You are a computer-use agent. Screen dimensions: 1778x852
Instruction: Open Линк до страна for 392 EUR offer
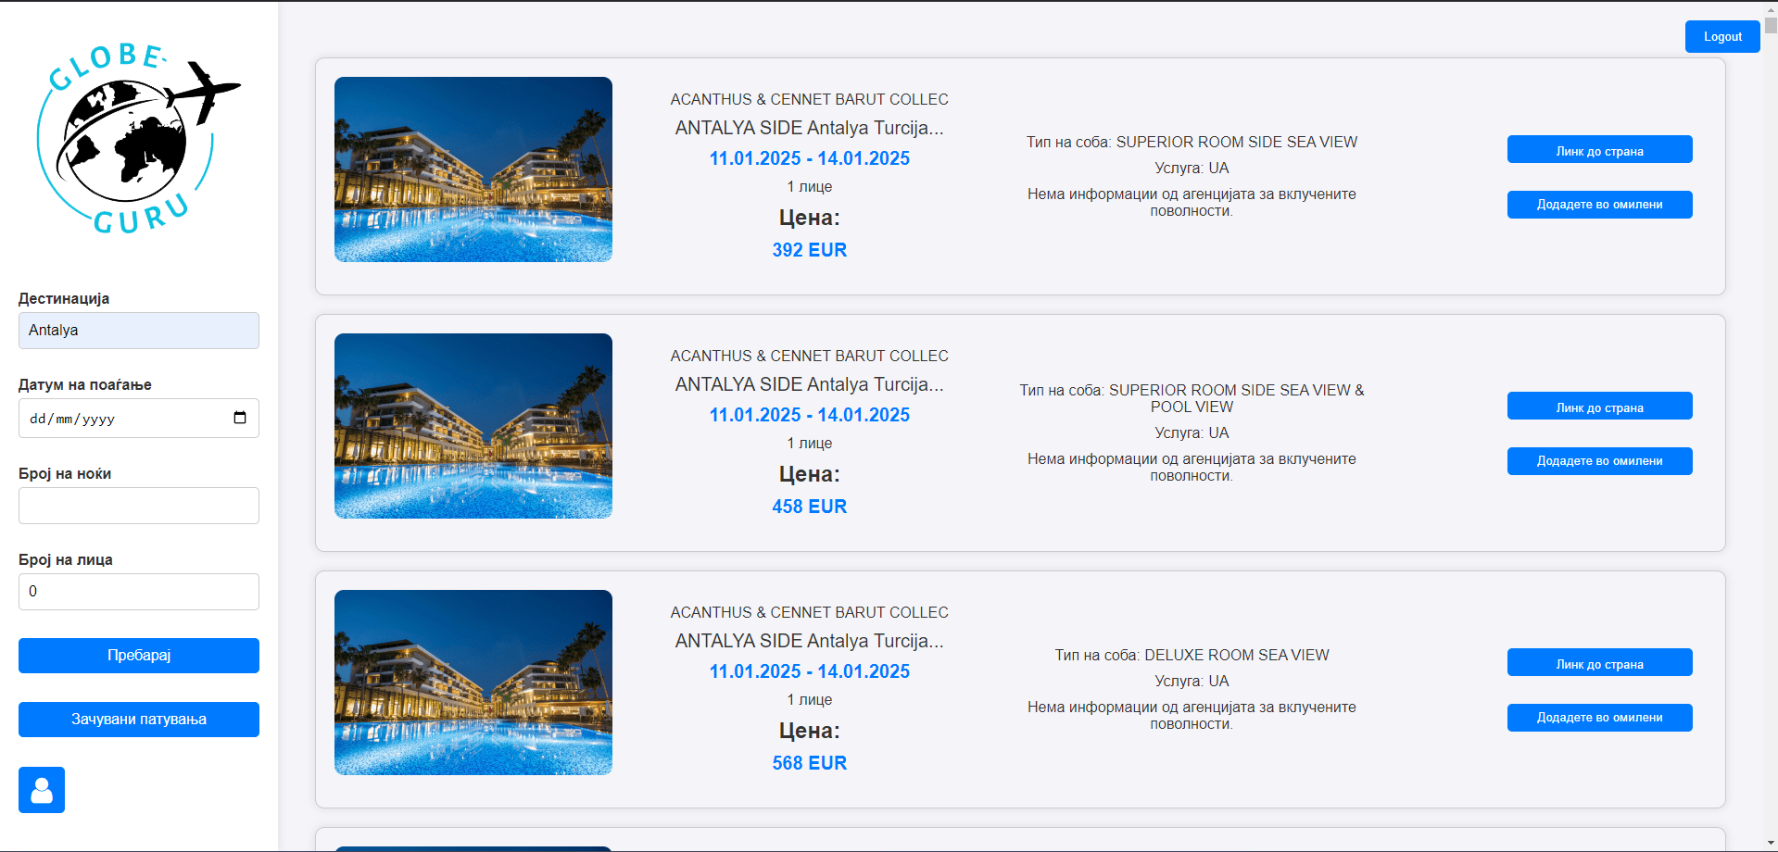tap(1599, 150)
